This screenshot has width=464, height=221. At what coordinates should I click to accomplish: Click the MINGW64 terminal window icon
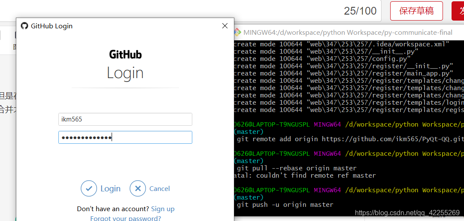(237, 32)
